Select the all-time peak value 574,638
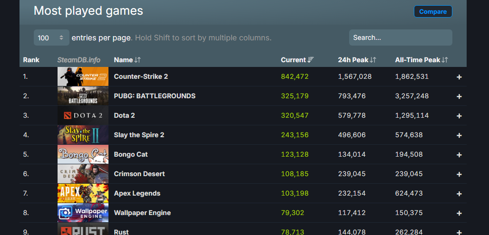Image resolution: width=489 pixels, height=235 pixels. pyautogui.click(x=409, y=135)
